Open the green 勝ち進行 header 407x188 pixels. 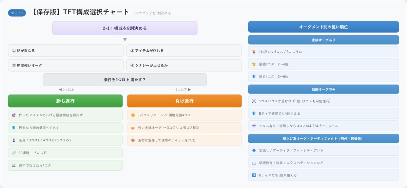pyautogui.click(x=65, y=101)
